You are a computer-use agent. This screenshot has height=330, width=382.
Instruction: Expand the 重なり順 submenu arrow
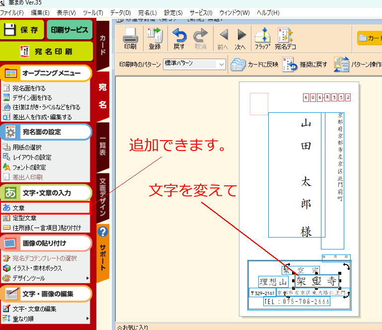coord(88,318)
